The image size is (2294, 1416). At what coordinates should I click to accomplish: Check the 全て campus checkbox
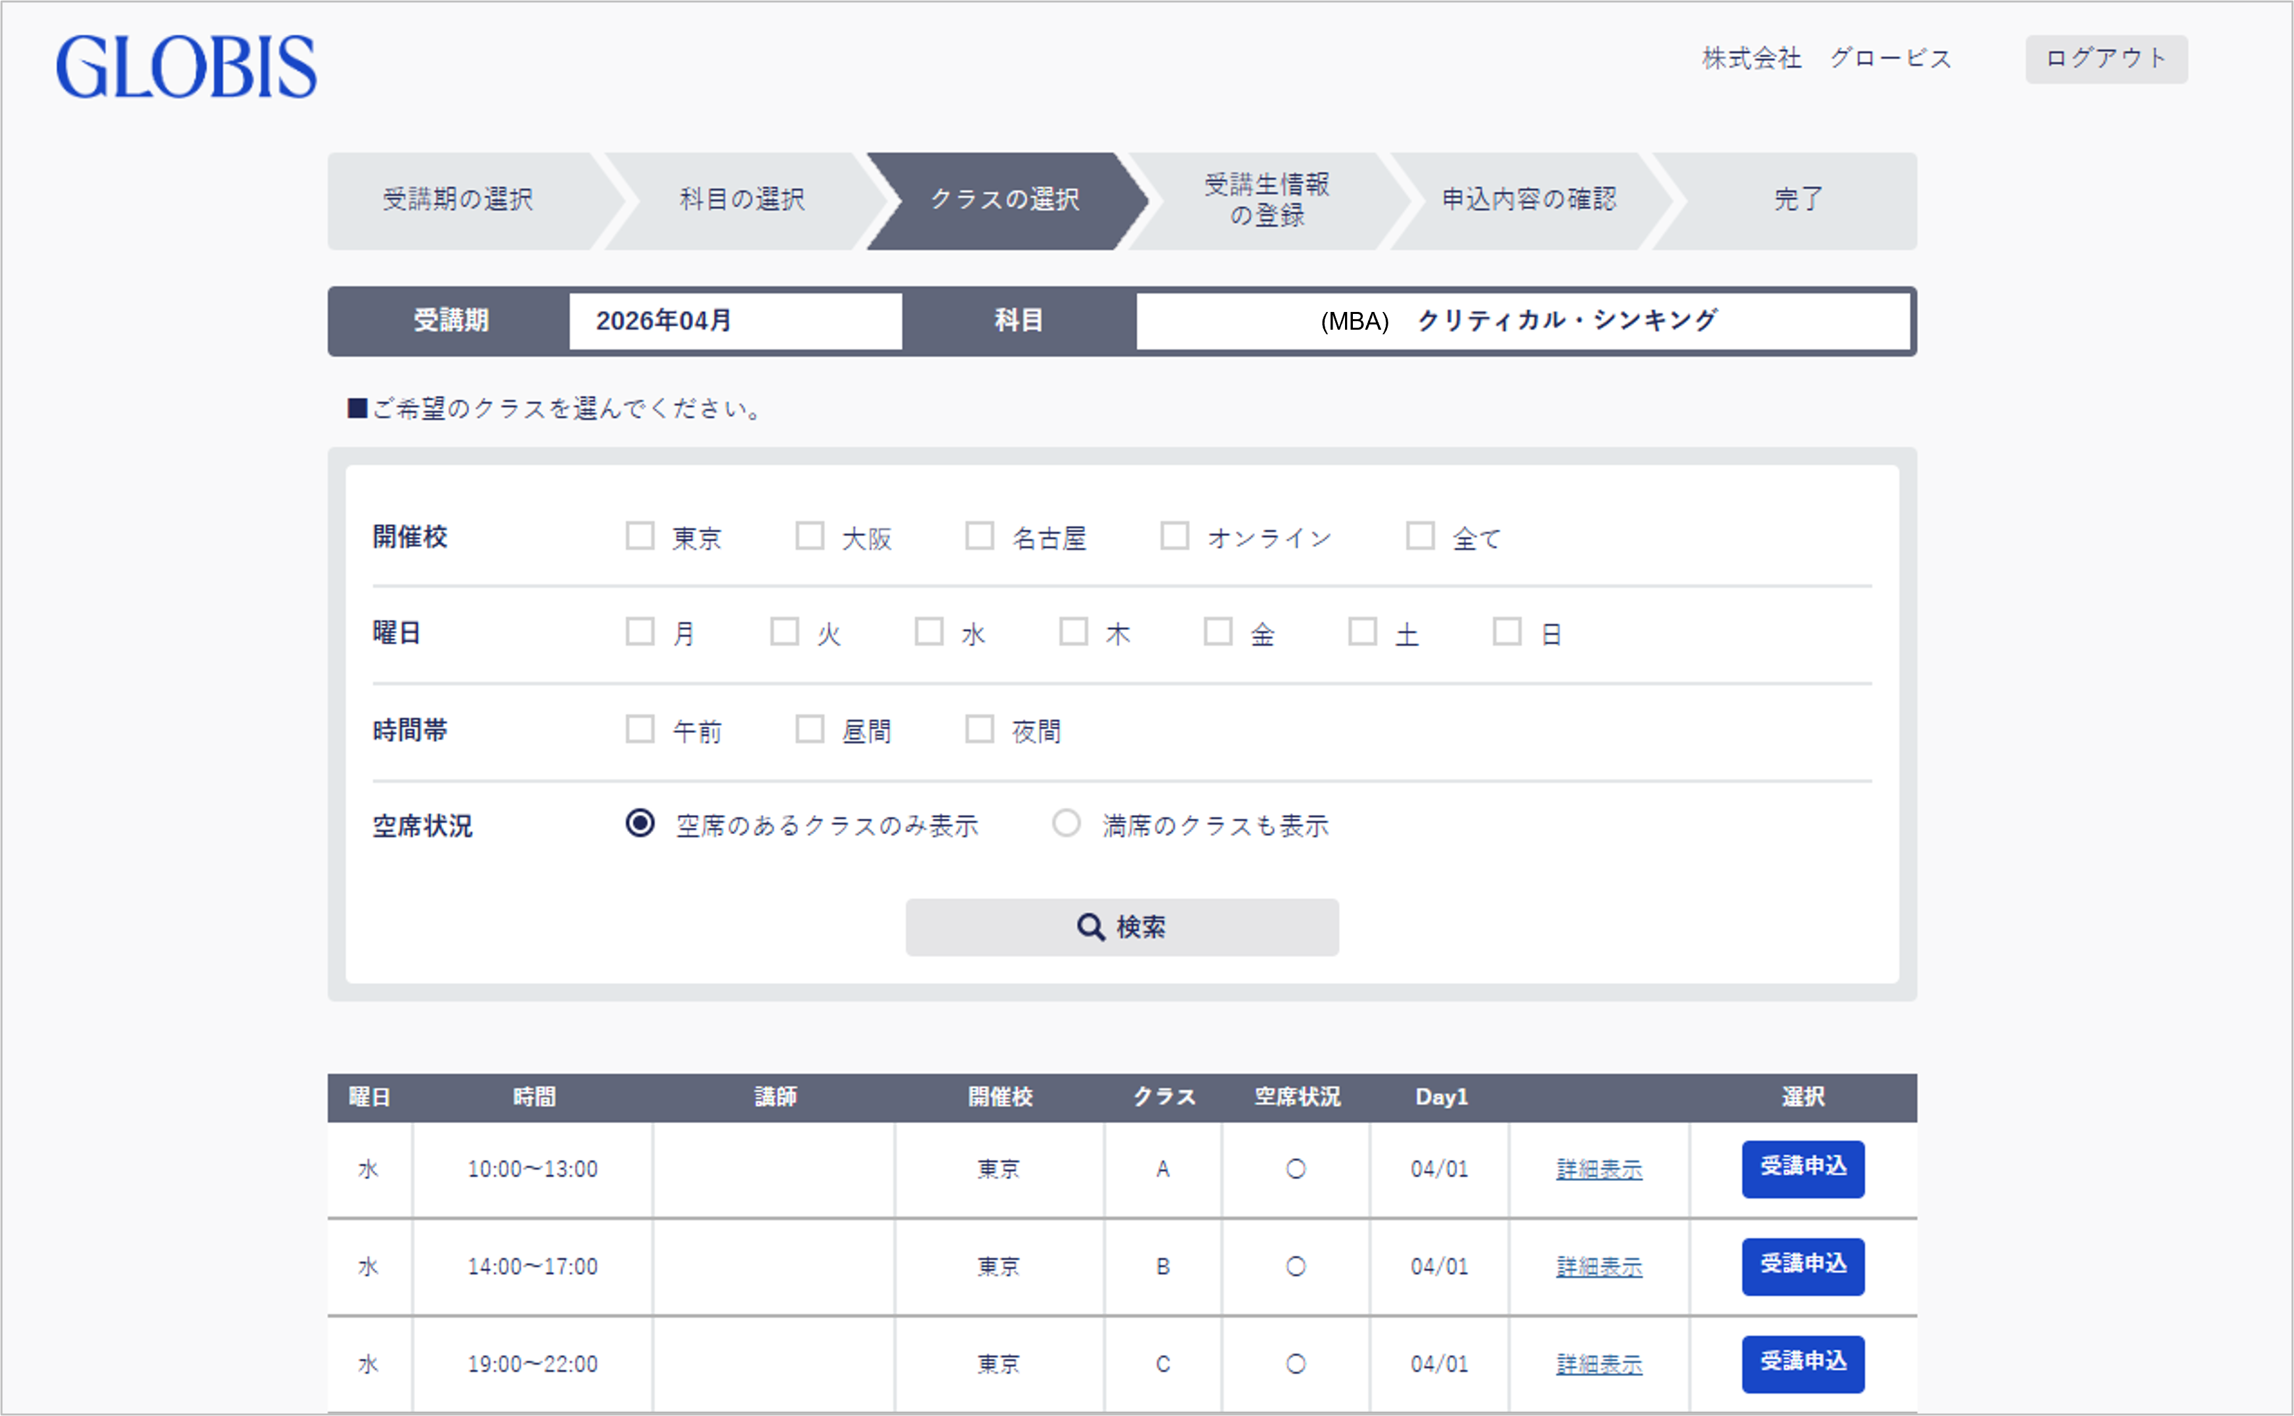click(1421, 537)
